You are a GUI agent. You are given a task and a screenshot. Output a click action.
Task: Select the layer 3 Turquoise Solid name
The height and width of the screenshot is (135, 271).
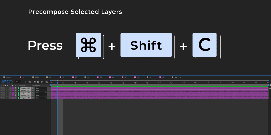(x=25, y=93)
